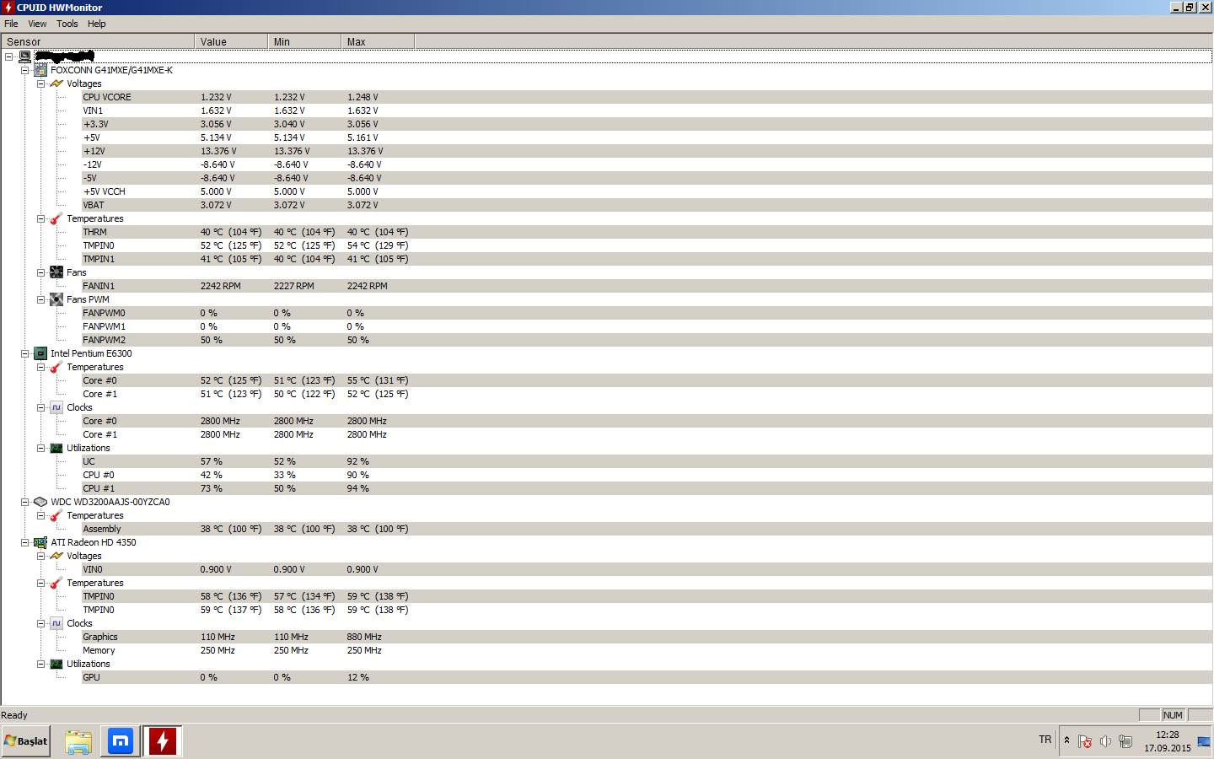Click the motherboard Temperatures thermometer icon

click(x=56, y=218)
